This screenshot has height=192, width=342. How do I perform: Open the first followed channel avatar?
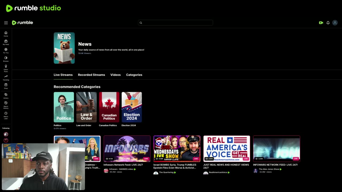(6, 134)
